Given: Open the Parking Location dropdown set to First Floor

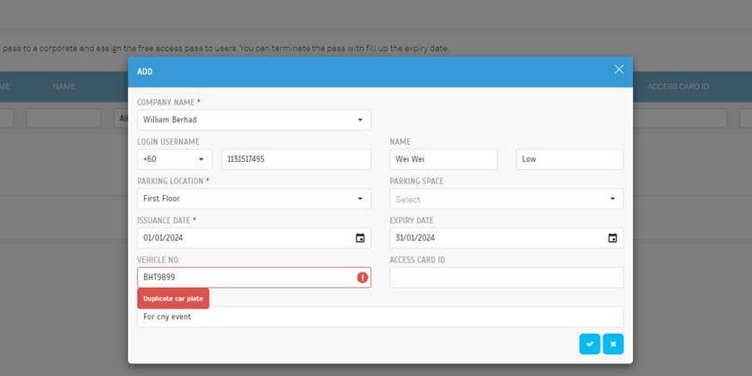Looking at the screenshot, I should pos(253,199).
